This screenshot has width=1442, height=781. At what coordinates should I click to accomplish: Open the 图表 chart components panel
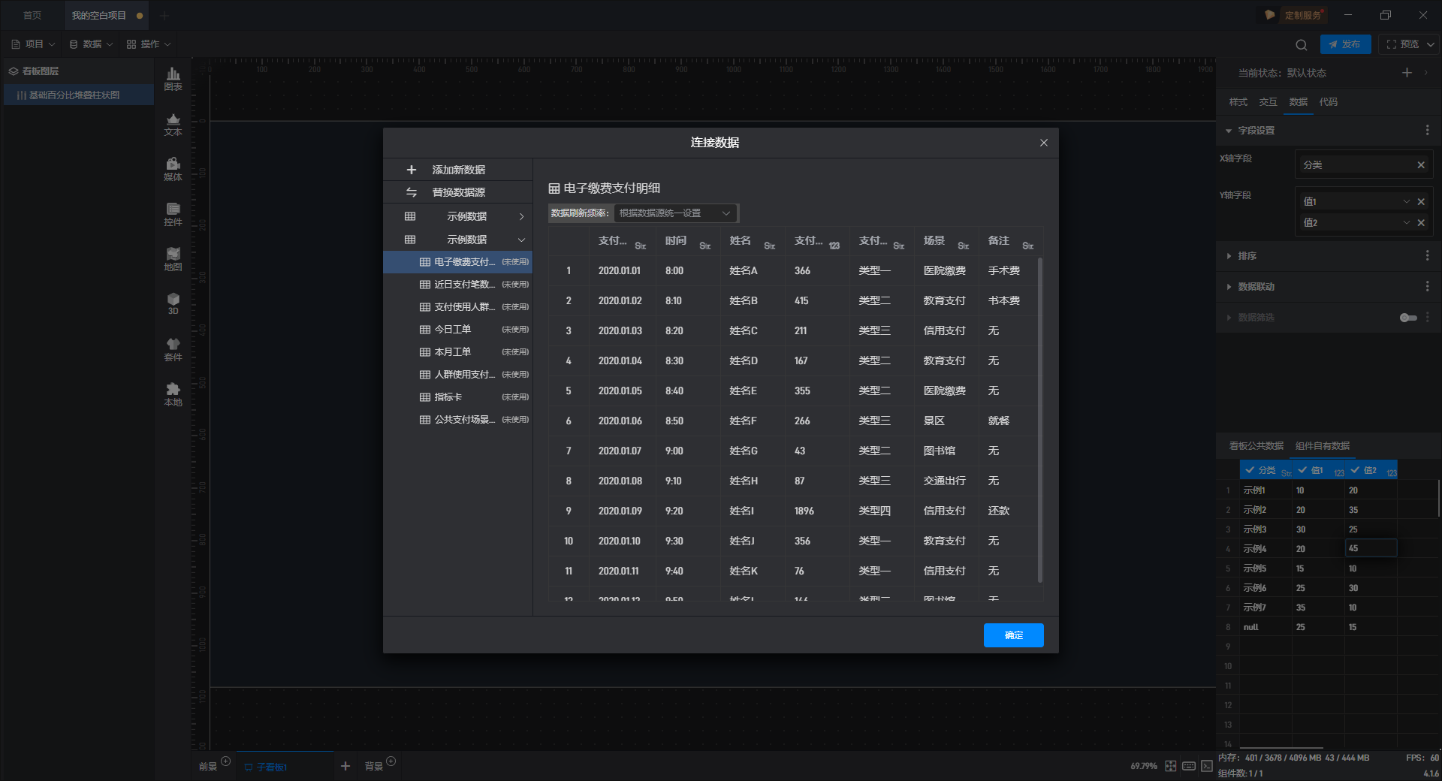[173, 78]
